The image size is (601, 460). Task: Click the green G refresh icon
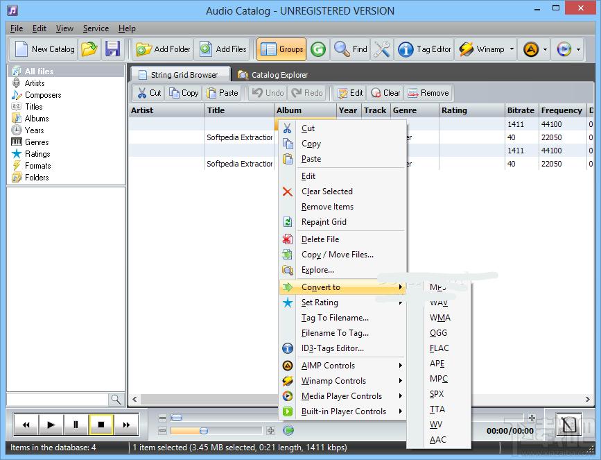point(318,49)
